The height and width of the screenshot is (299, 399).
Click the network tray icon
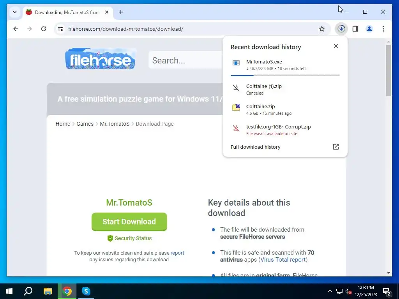[339, 291]
